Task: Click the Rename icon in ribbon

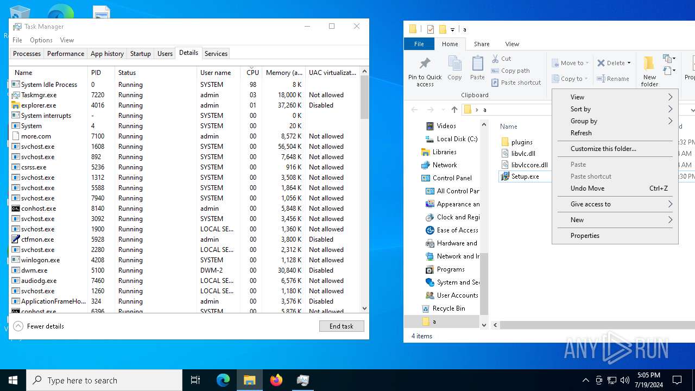Action: pos(601,79)
